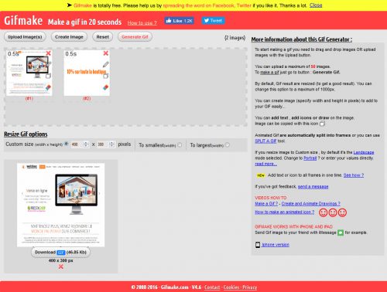The height and width of the screenshot is (292, 387).
Task: Click the generated gif preview image
Action: (61, 205)
